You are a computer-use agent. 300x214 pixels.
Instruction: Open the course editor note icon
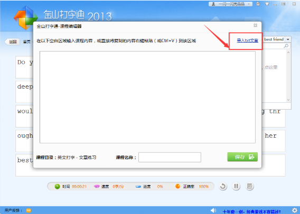point(249,186)
